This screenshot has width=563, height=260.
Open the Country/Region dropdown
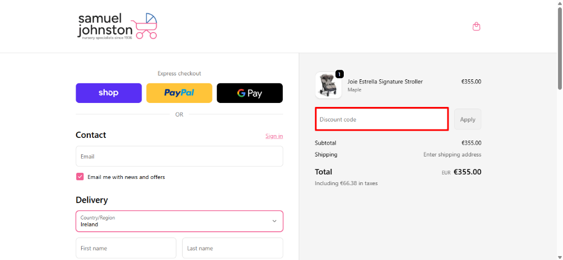179,221
